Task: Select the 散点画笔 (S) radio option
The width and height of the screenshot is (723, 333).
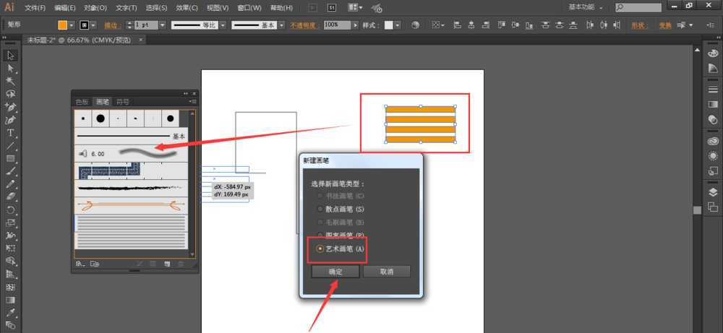Action: pyautogui.click(x=320, y=209)
